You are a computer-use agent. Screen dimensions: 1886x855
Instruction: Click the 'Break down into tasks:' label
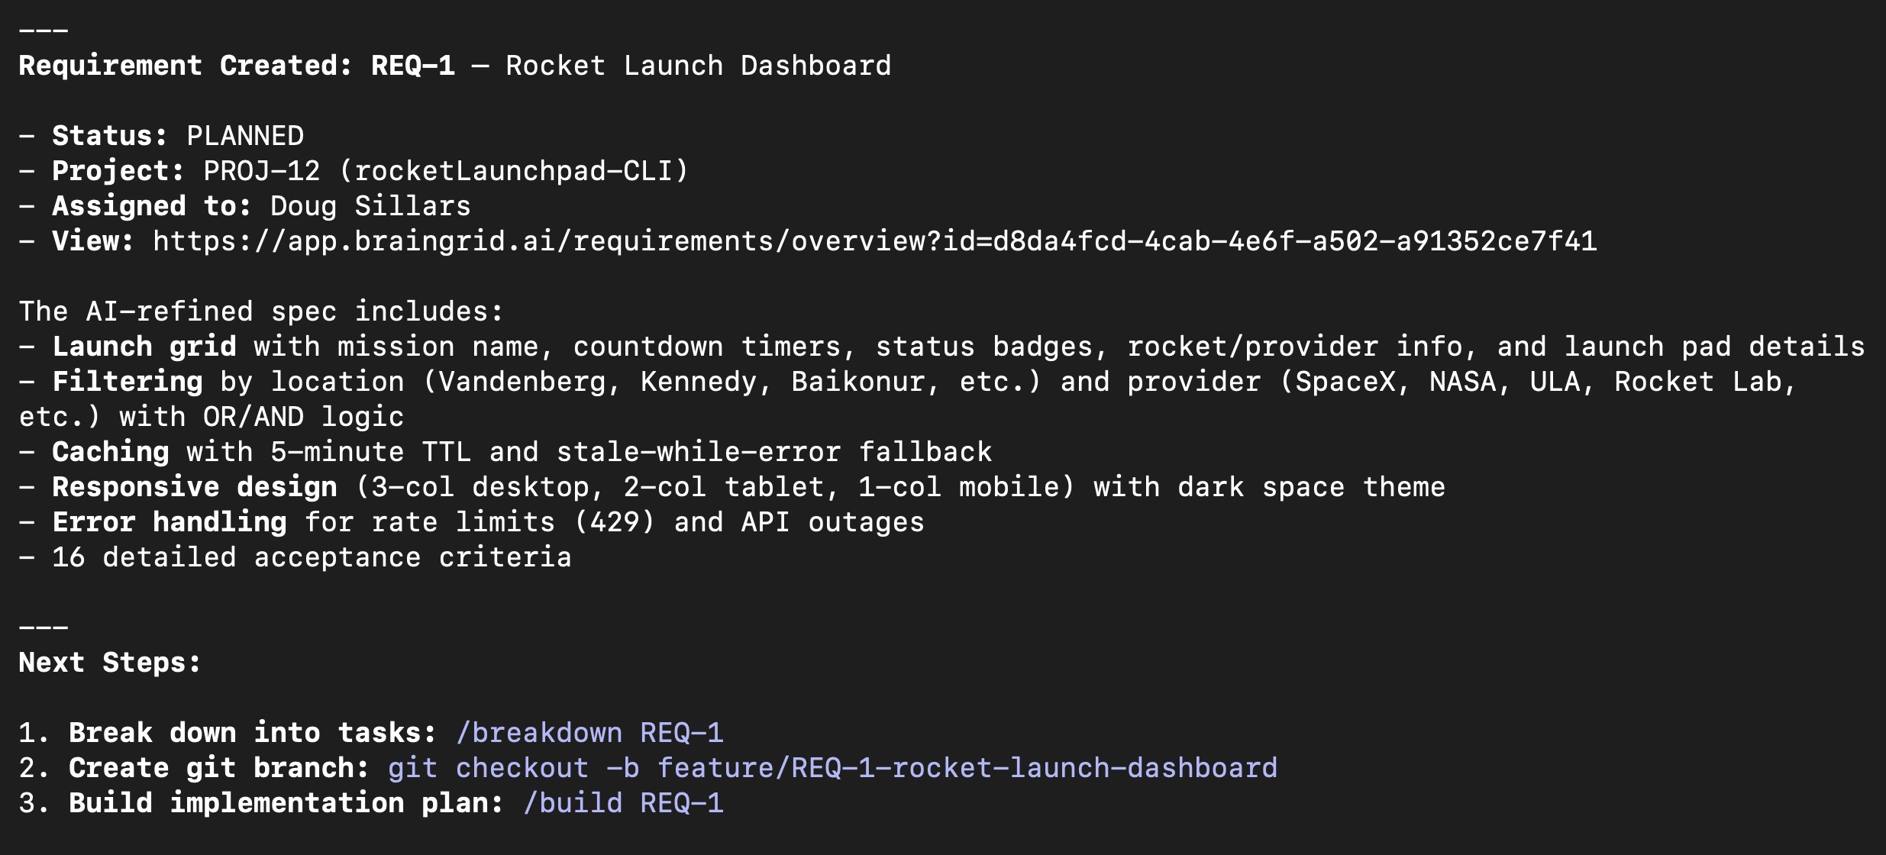[x=252, y=733]
